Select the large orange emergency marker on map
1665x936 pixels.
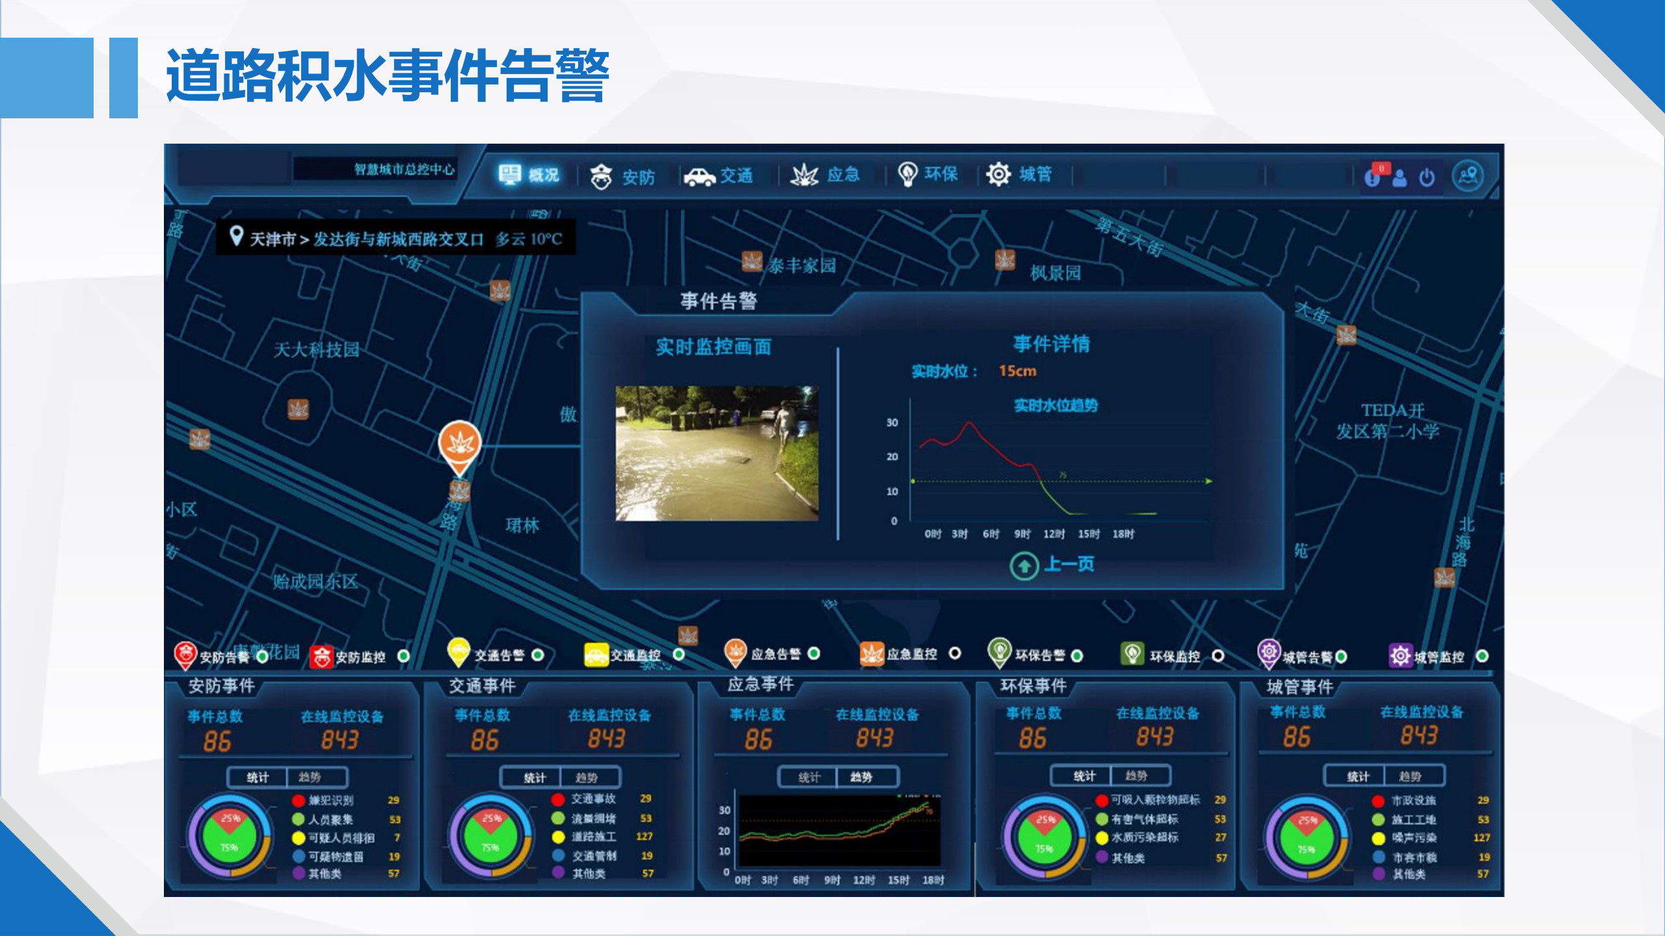[x=459, y=448]
